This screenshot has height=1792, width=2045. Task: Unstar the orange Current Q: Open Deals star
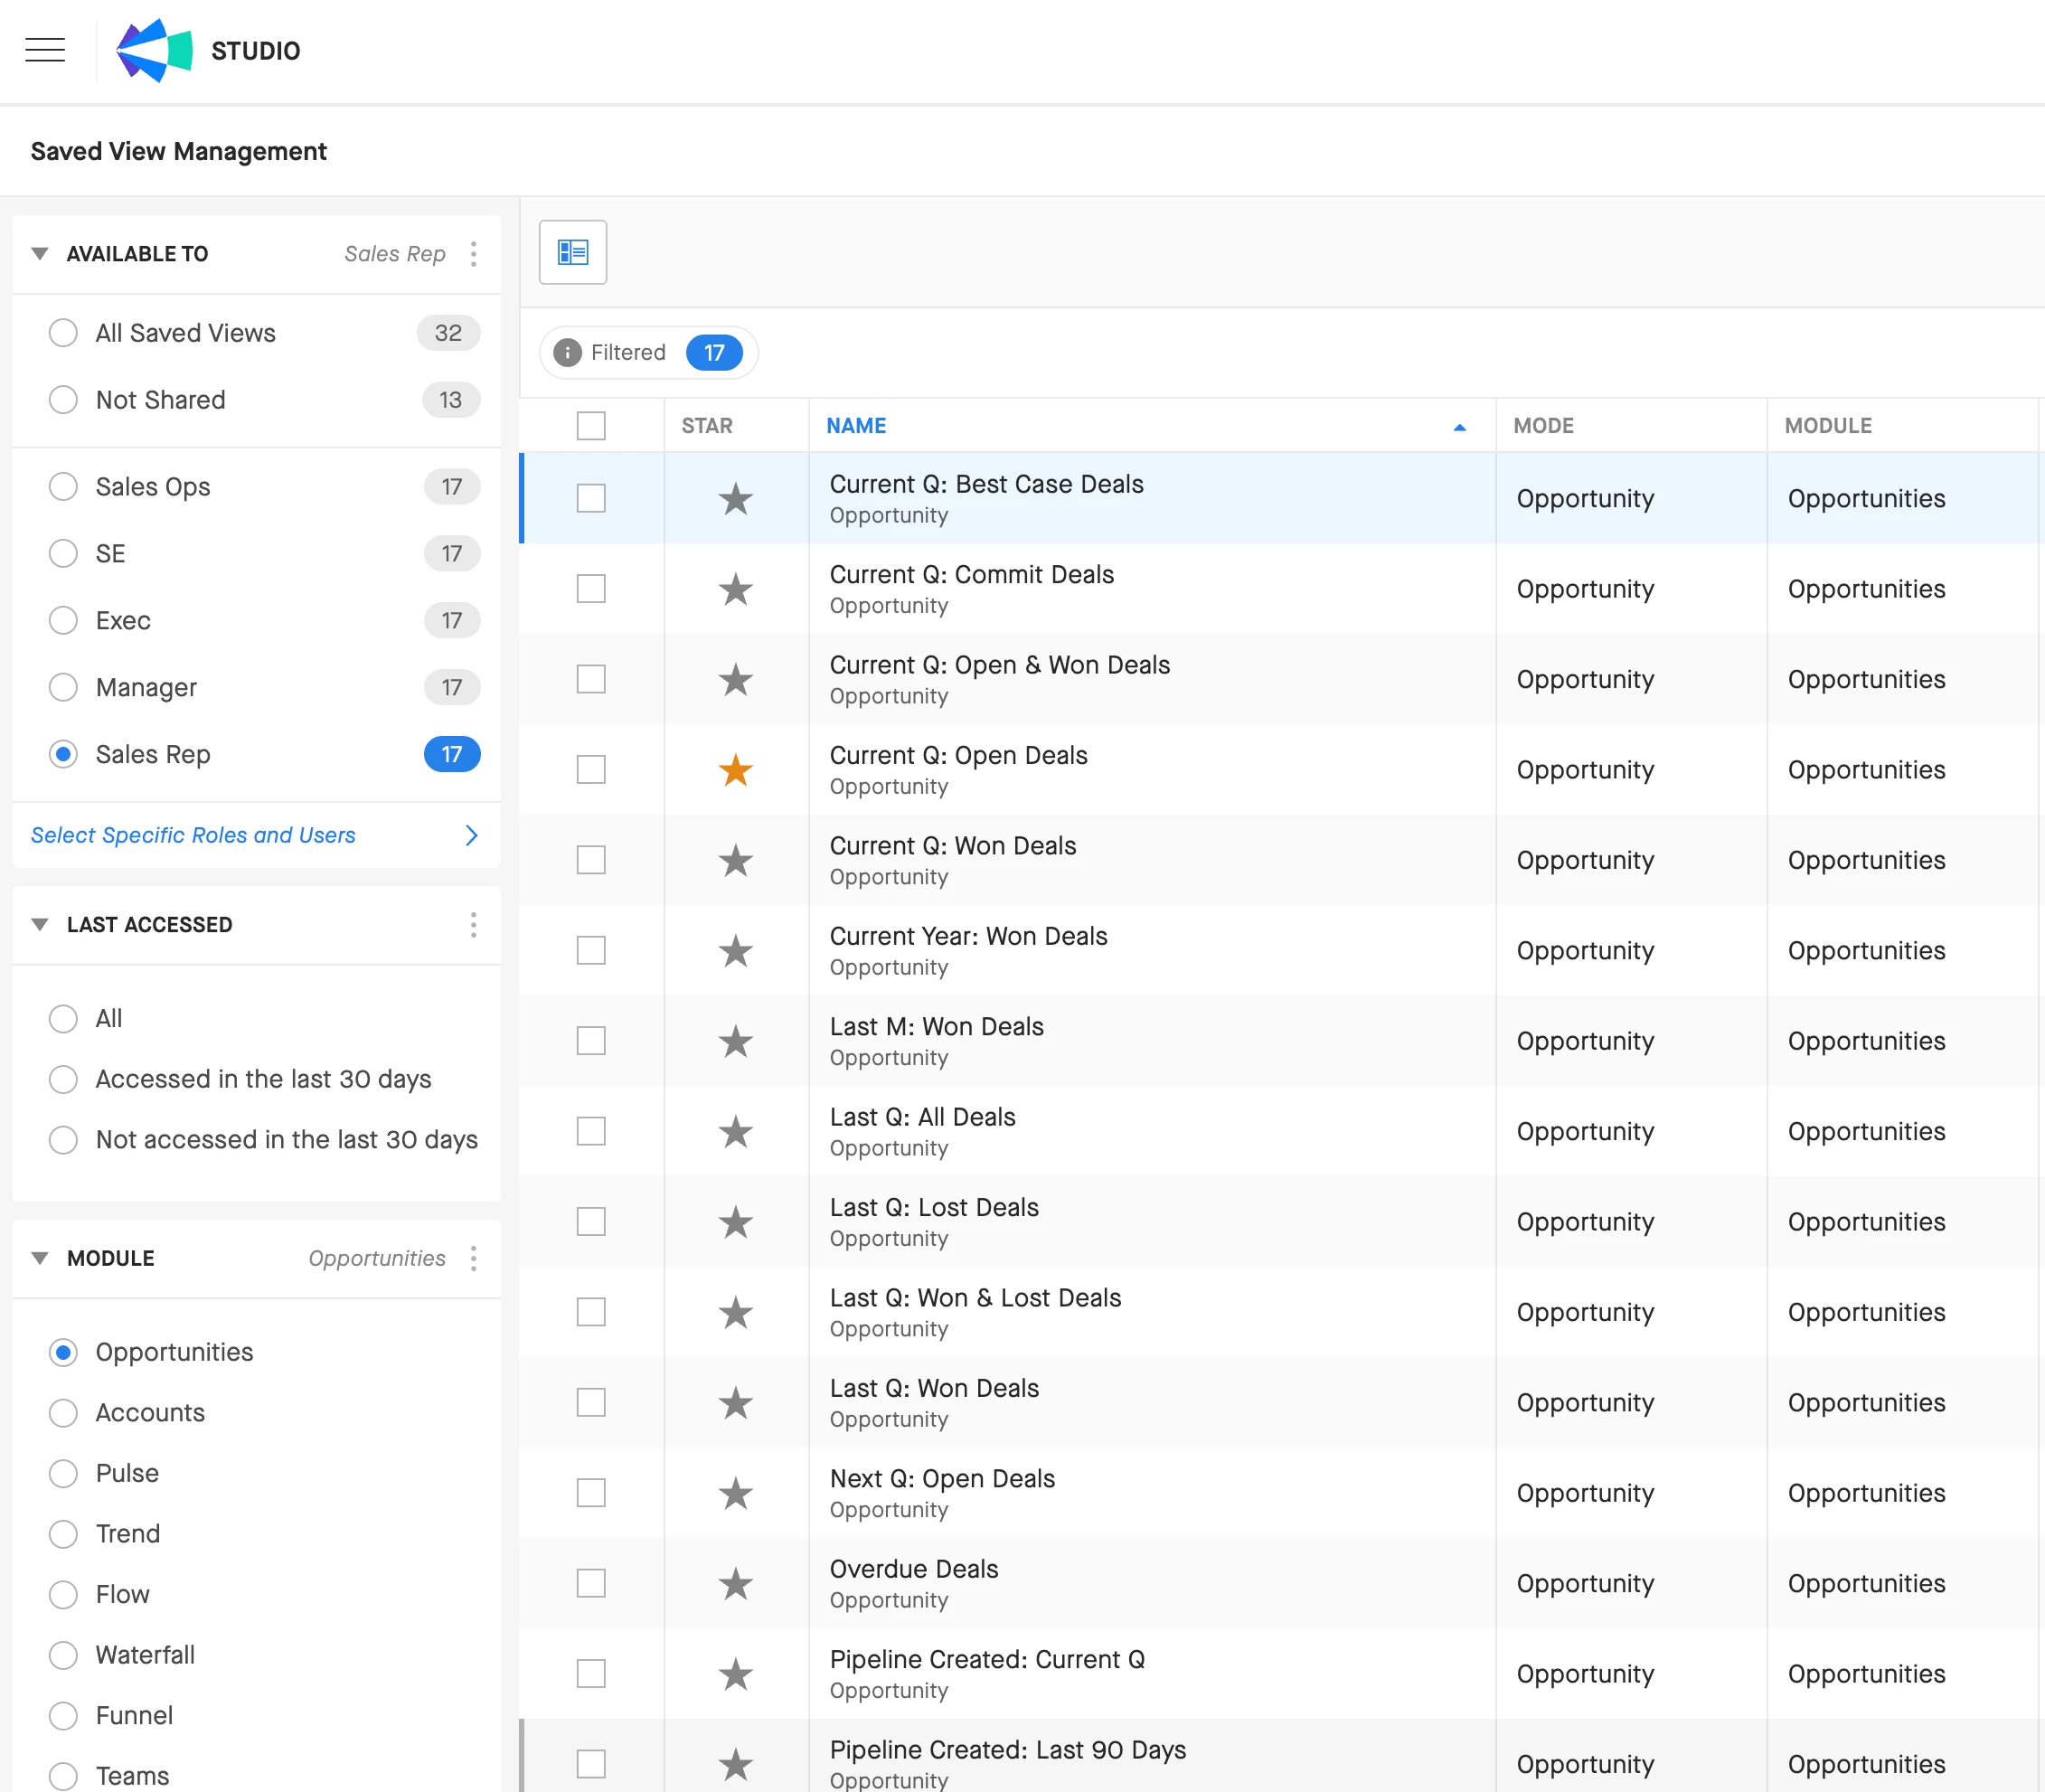[x=735, y=770]
